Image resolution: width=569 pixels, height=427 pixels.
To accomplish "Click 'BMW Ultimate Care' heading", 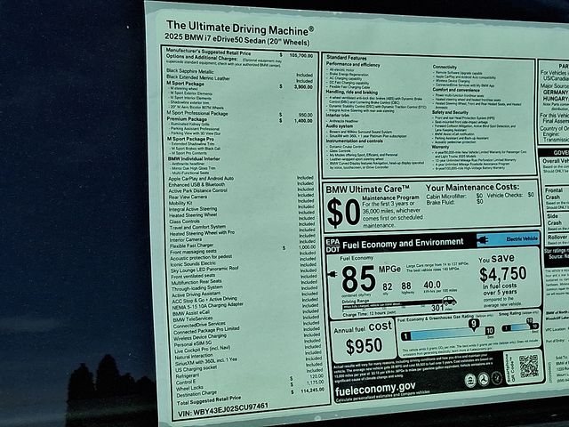I will pyautogui.click(x=367, y=189).
